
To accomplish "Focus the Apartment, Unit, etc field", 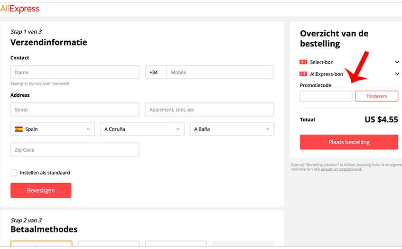I will 209,110.
